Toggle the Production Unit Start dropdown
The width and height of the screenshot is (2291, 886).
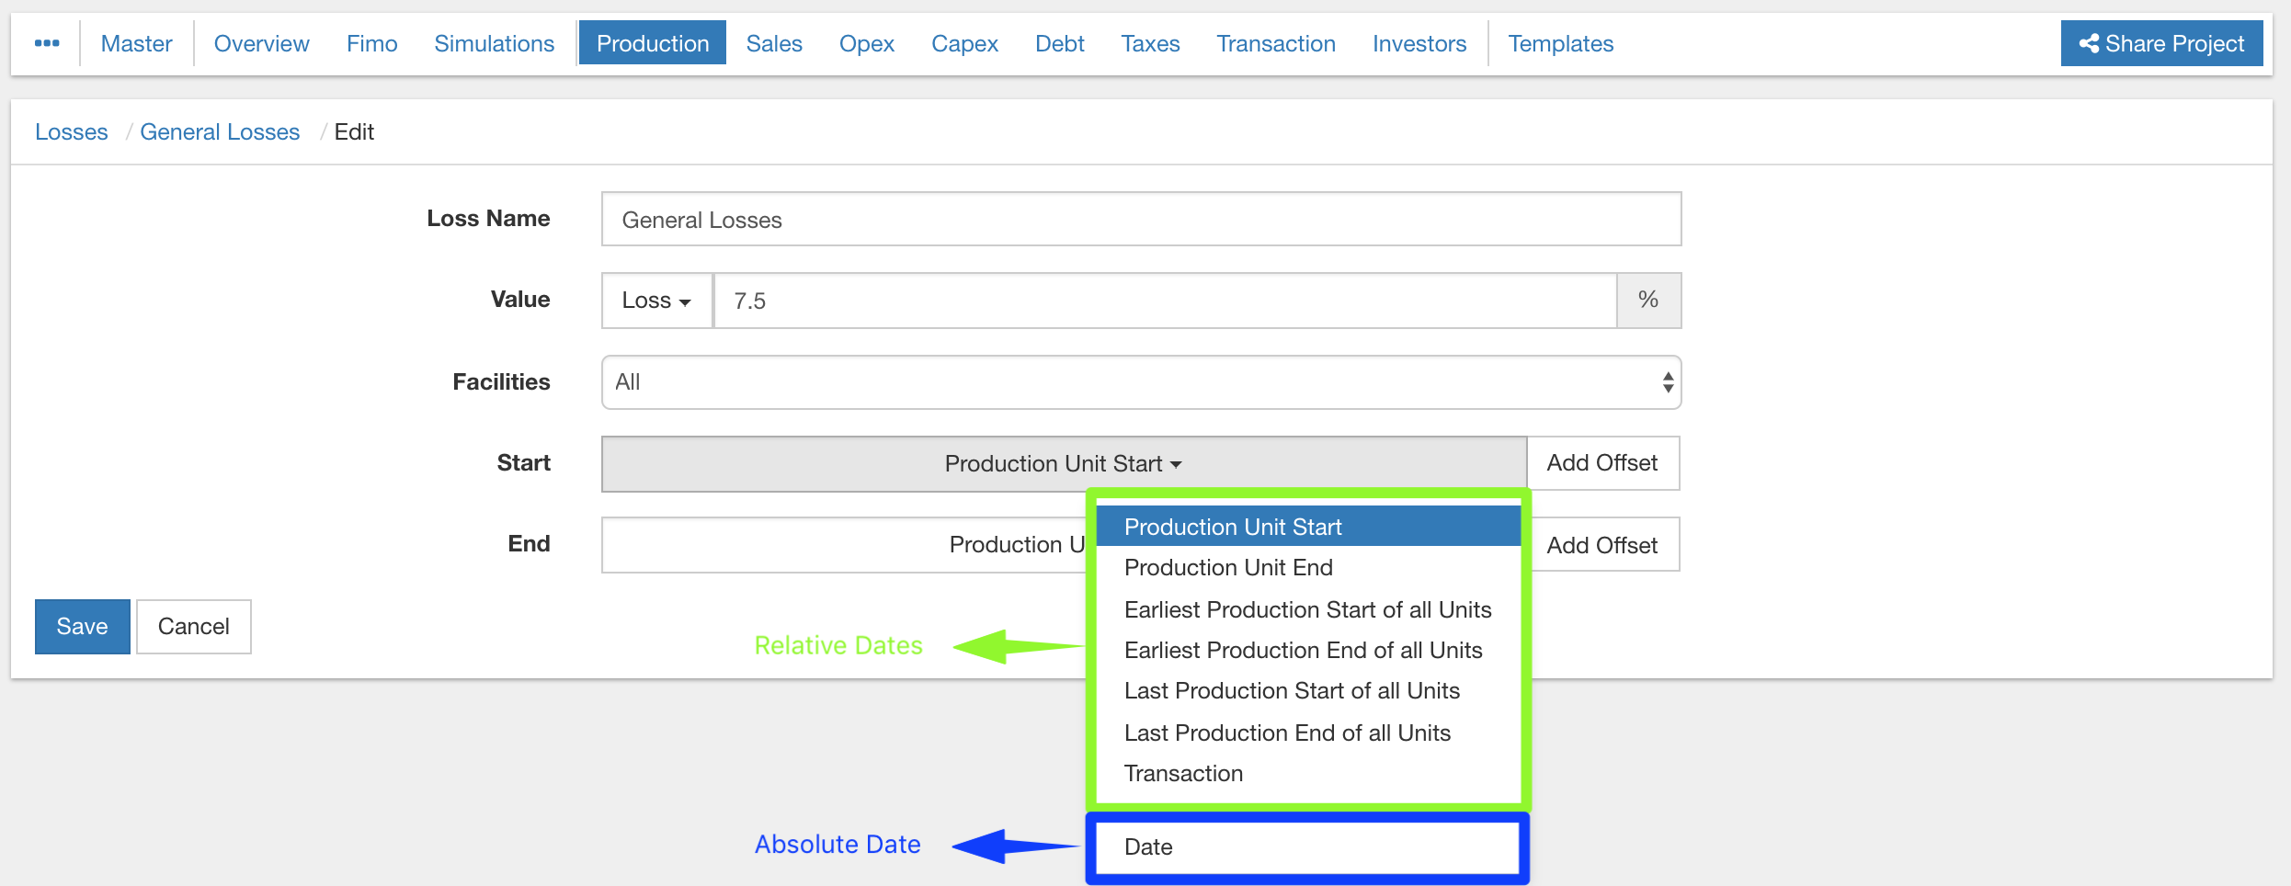[x=1063, y=463]
